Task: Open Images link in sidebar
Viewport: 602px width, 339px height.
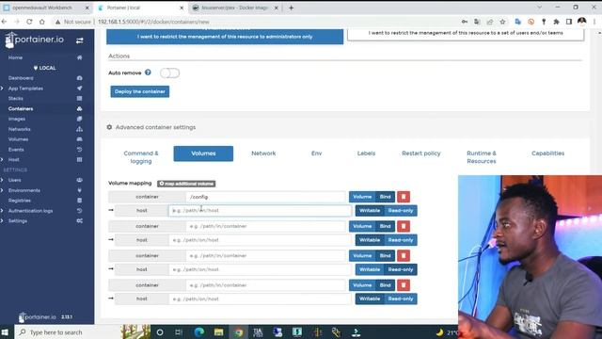Action: pos(17,119)
